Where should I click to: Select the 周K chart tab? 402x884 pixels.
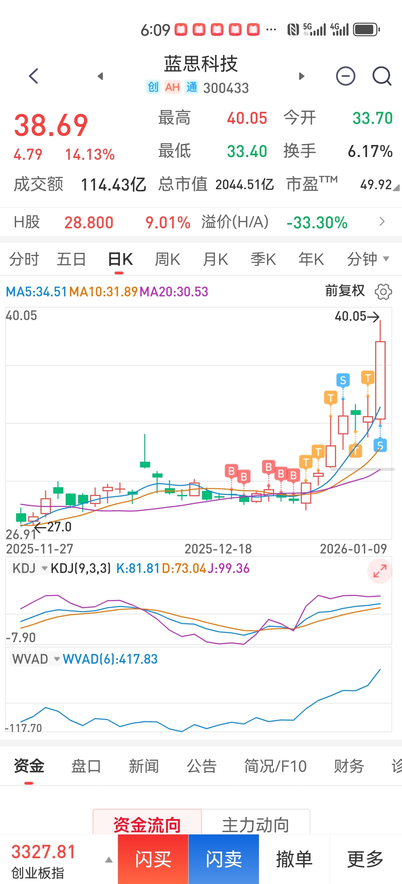point(167,259)
